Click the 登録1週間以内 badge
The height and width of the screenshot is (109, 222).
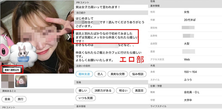(x=12, y=70)
